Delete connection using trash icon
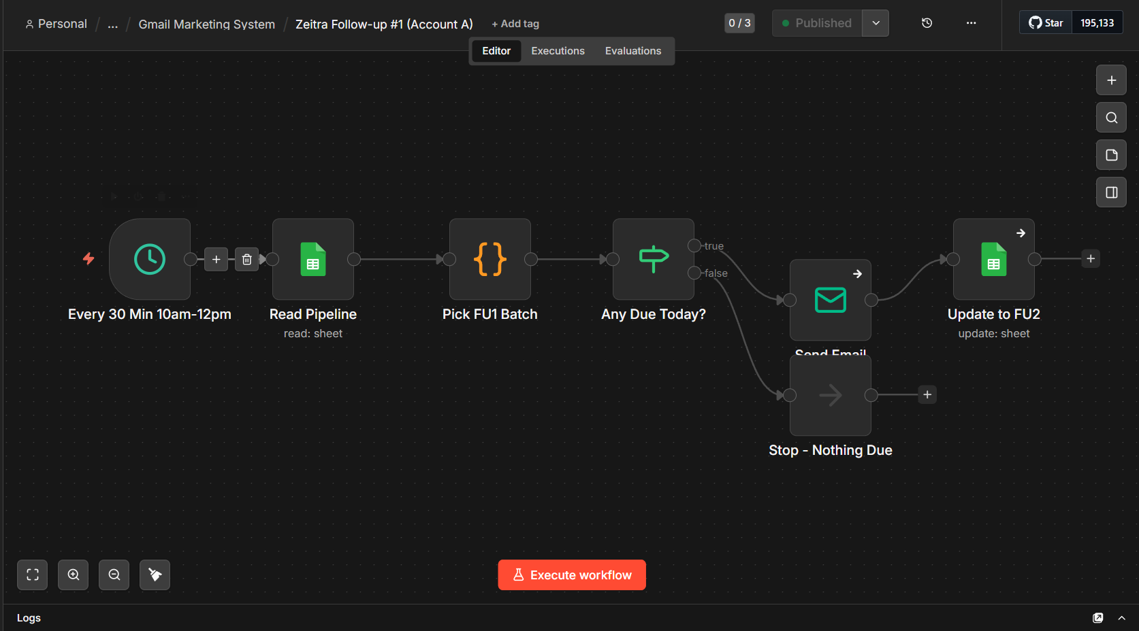The height and width of the screenshot is (631, 1139). [247, 259]
